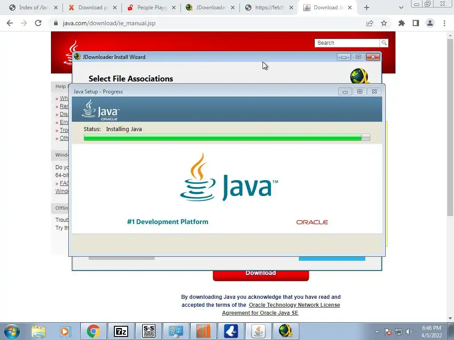Open 7-Zip from the taskbar

tap(121, 331)
